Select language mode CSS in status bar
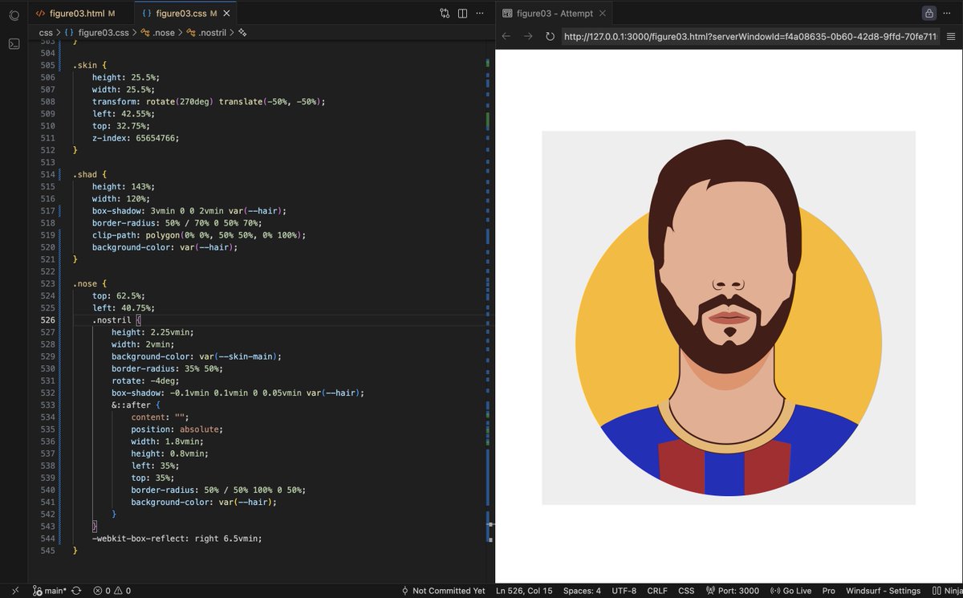The image size is (963, 598). pyautogui.click(x=686, y=591)
